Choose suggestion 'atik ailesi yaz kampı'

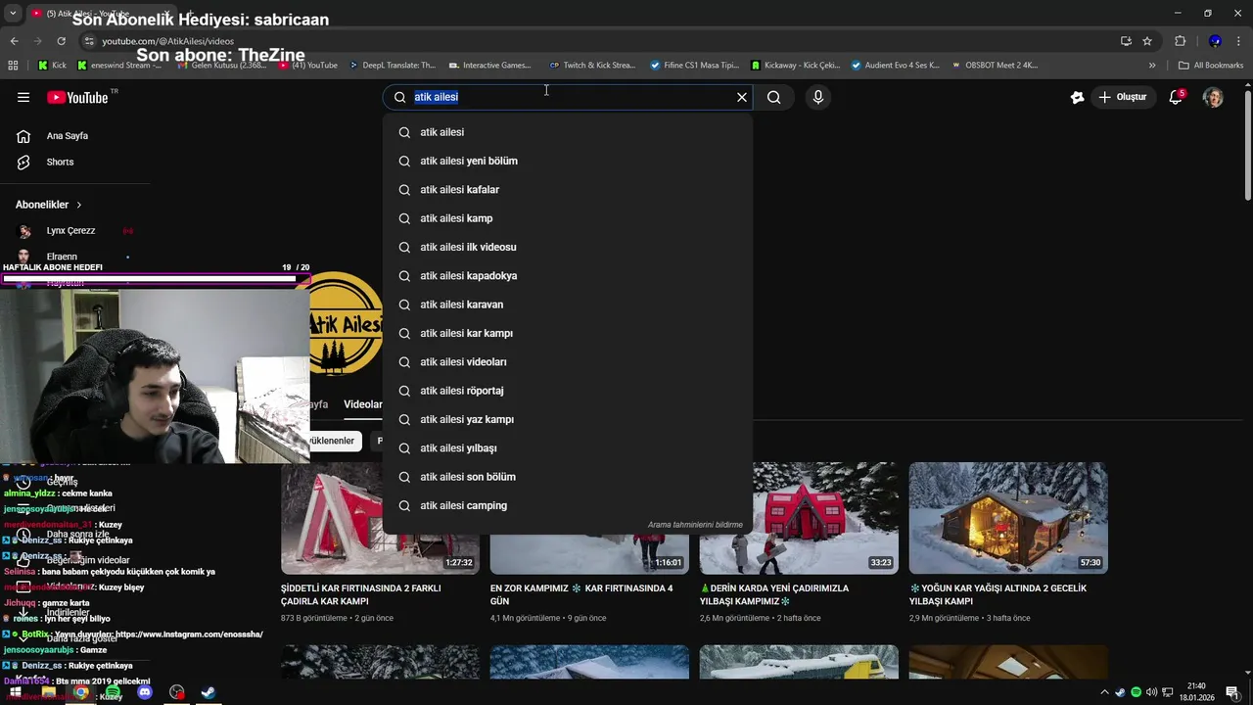click(x=568, y=419)
